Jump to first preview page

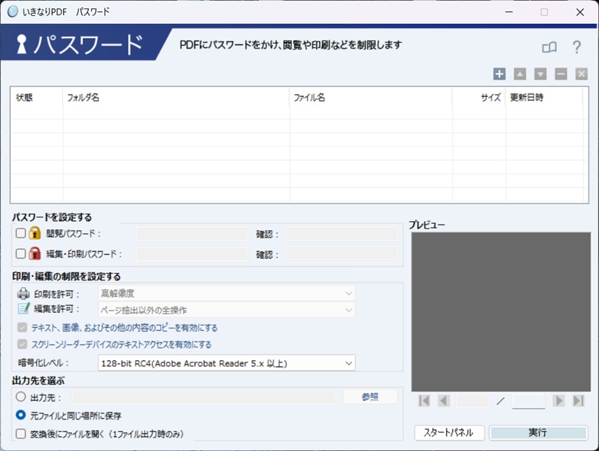424,401
